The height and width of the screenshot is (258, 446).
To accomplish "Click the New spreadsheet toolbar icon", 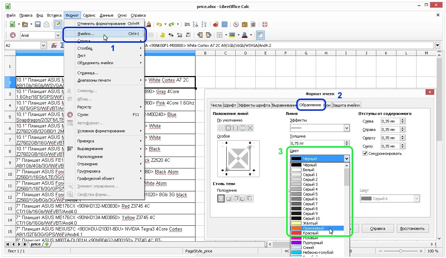I will [12, 24].
